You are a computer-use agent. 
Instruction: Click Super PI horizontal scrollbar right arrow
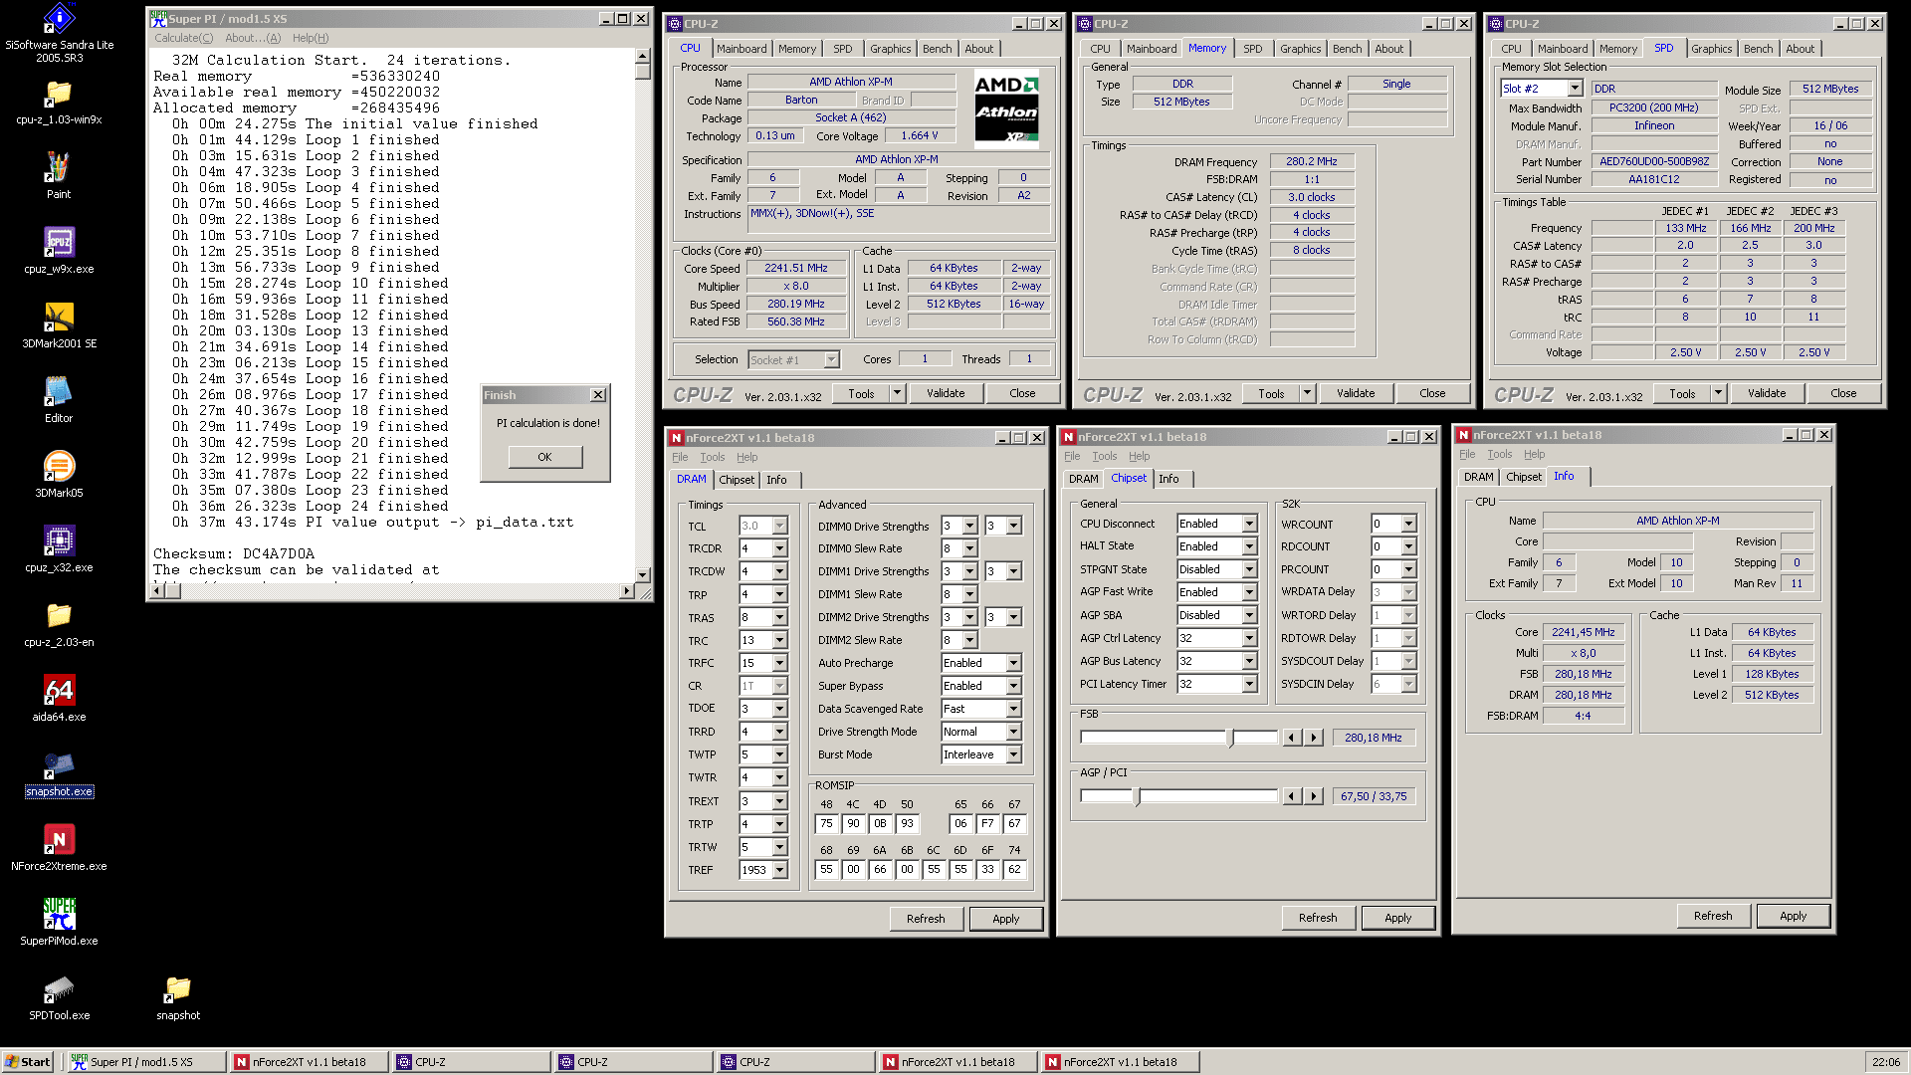(x=626, y=590)
